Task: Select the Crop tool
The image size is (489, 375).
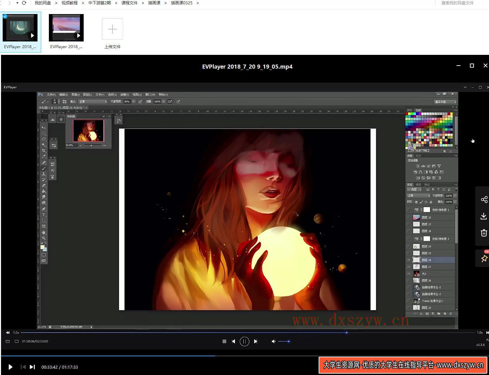Action: (44, 151)
